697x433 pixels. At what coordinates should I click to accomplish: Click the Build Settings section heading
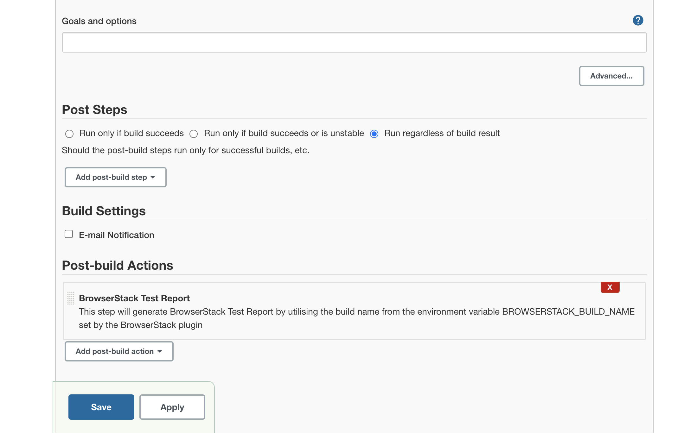coord(104,211)
